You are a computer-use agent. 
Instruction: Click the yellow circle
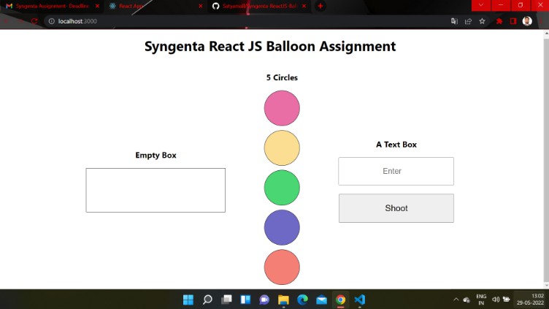282,148
